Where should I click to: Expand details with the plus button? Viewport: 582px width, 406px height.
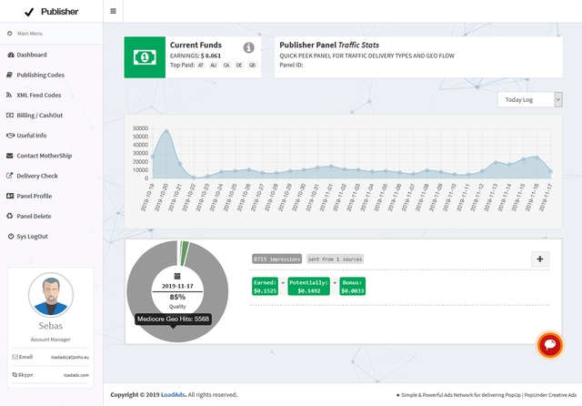point(540,259)
